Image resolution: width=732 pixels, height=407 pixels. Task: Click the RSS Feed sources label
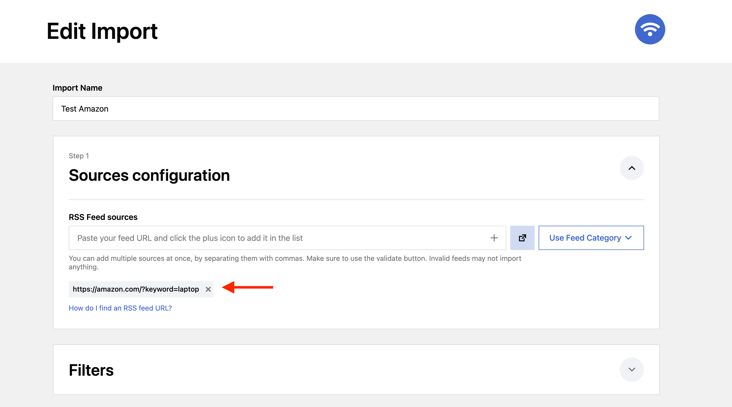click(x=103, y=217)
